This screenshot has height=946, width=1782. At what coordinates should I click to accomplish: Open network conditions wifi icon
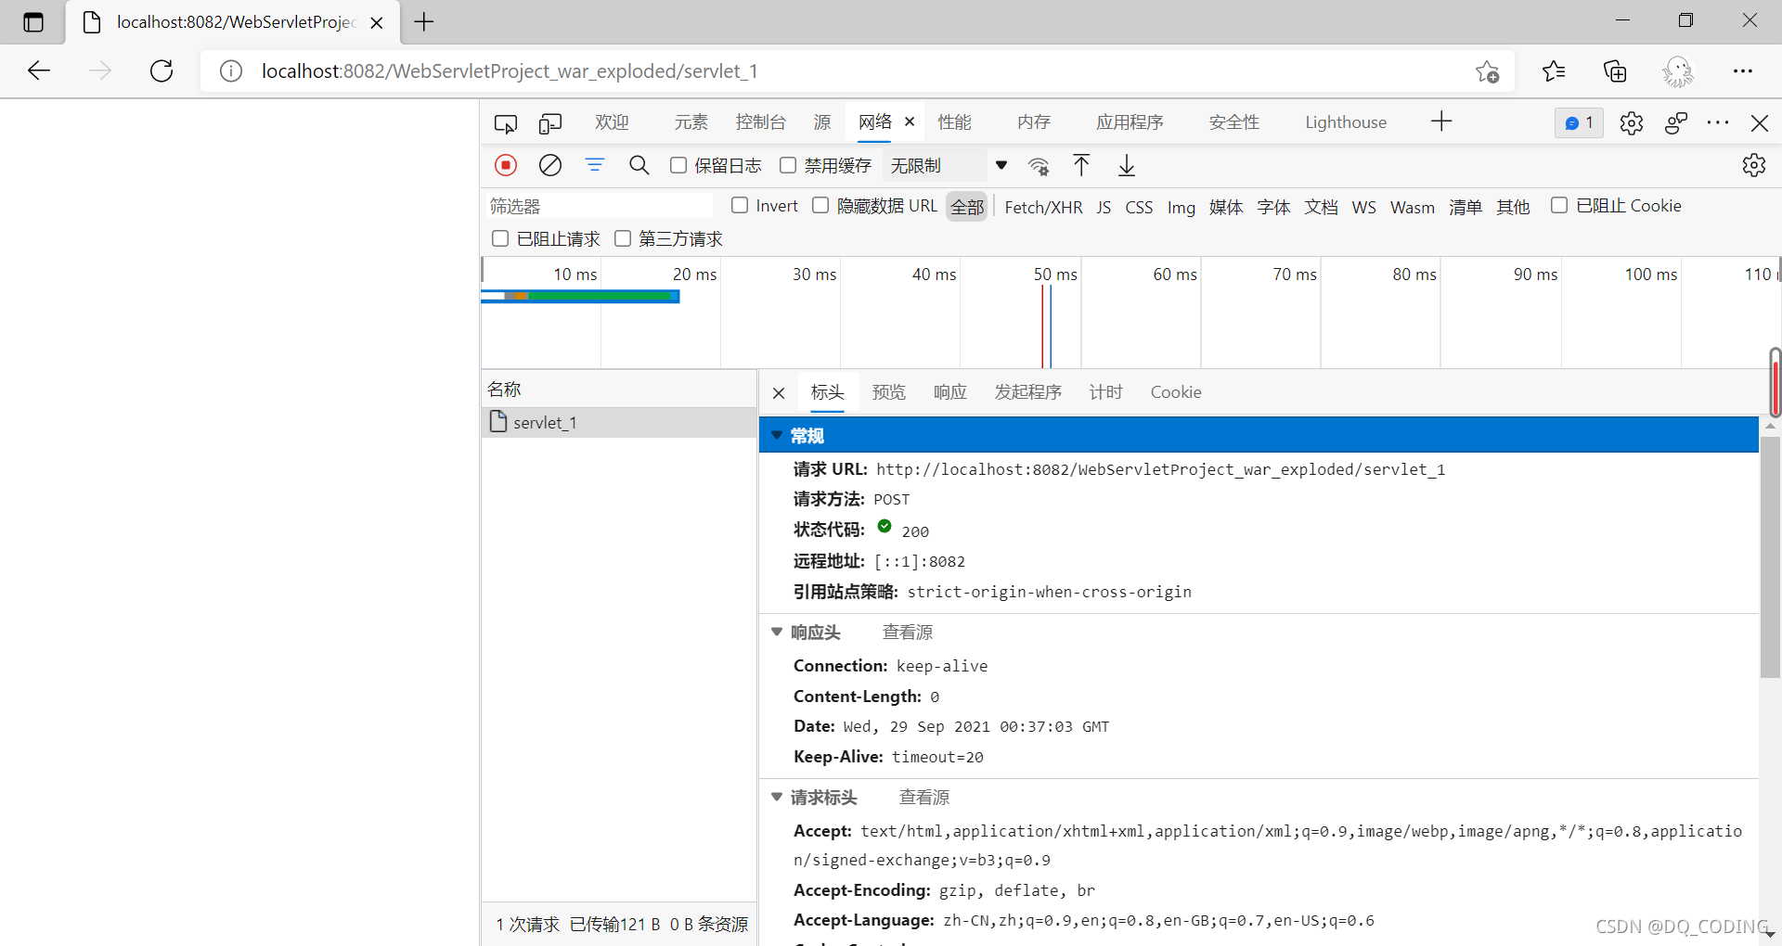tap(1039, 166)
